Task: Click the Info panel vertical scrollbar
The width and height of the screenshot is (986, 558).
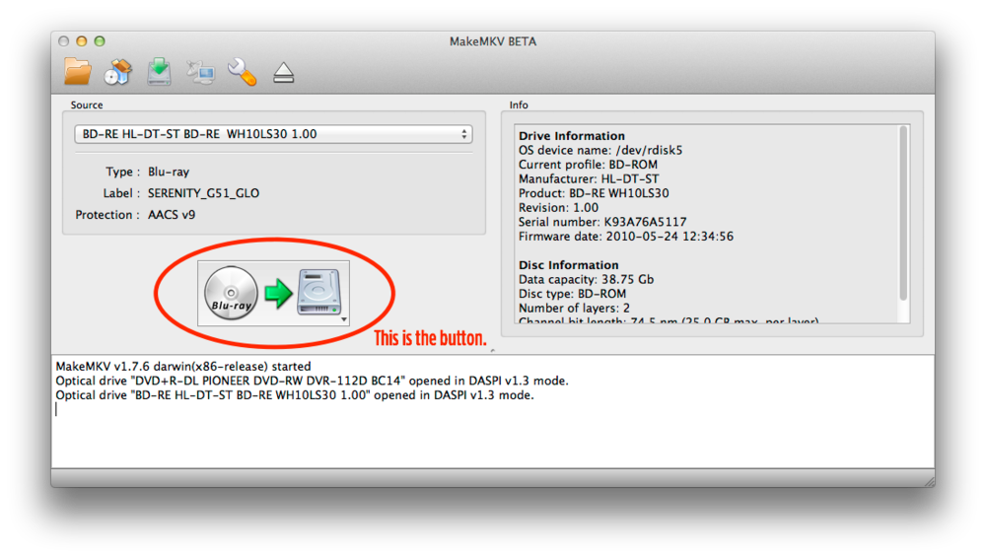Action: (x=903, y=214)
